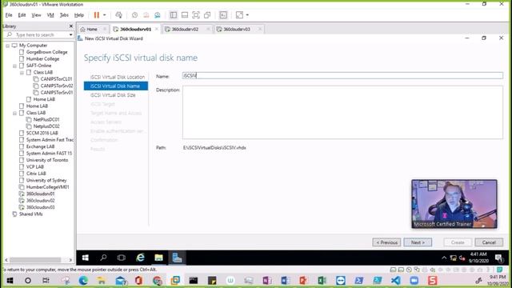Open Task View in guest taskbar
512x288 pixels.
(x=122, y=258)
